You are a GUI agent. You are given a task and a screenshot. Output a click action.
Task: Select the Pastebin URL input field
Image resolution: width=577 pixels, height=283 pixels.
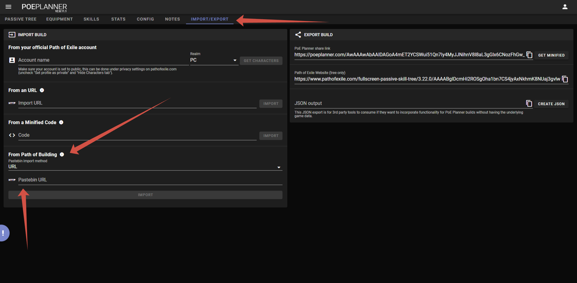(x=150, y=180)
